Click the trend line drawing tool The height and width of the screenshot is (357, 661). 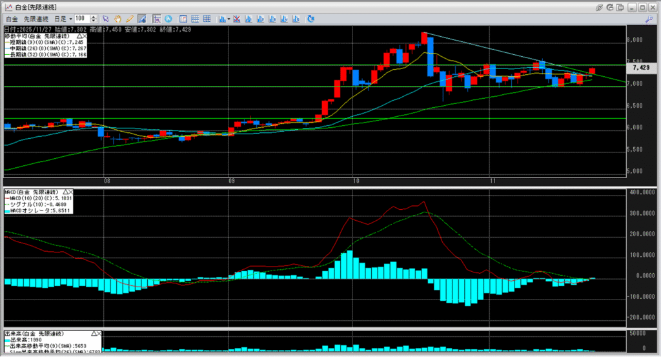tap(141, 19)
